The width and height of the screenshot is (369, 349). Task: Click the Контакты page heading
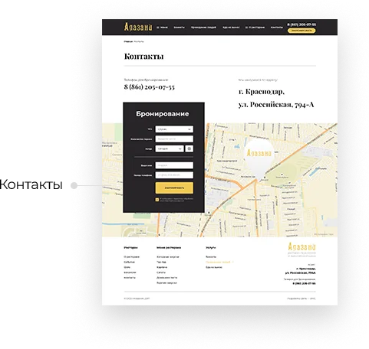click(x=143, y=56)
